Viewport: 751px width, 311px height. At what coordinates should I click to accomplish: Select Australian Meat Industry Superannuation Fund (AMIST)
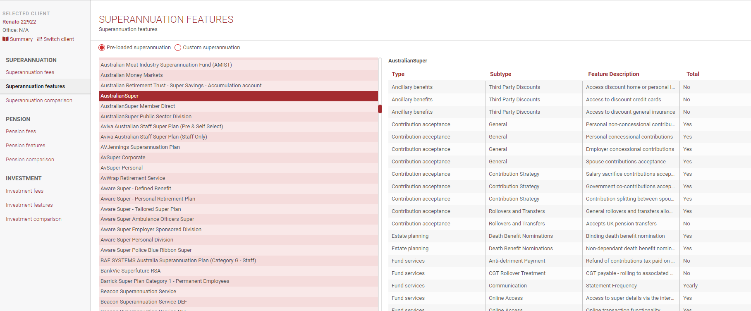pos(238,65)
